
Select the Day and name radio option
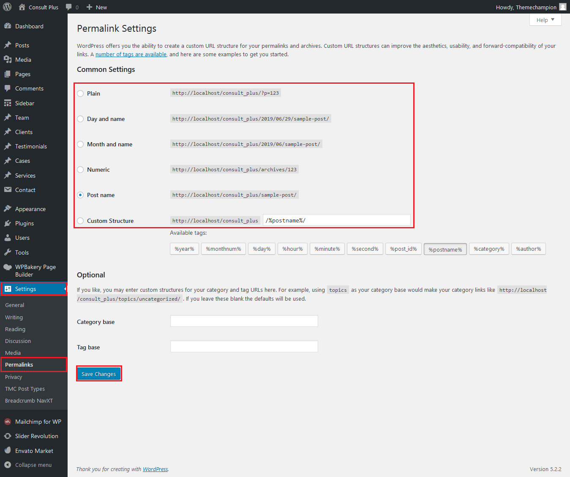coord(80,119)
